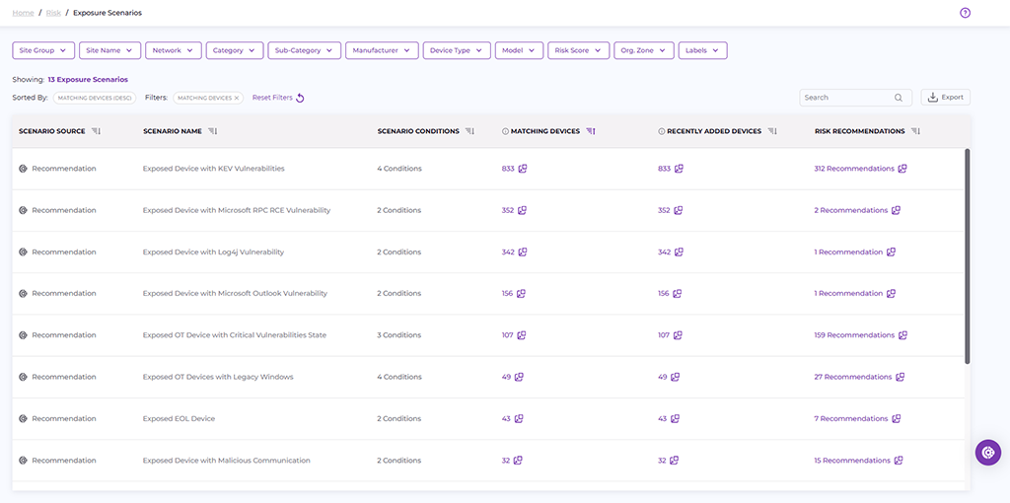Click '4 Conditions' in the KEV Vulnerabilities row
The image size is (1010, 503).
(x=399, y=169)
